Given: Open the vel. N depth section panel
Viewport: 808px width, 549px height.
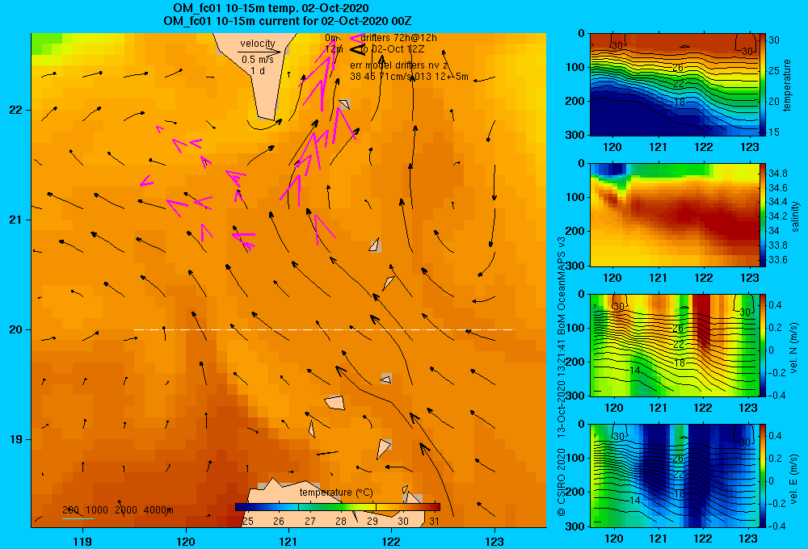Looking at the screenshot, I should [674, 345].
